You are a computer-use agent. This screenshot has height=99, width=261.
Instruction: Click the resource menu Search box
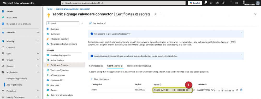[x=63, y=23]
